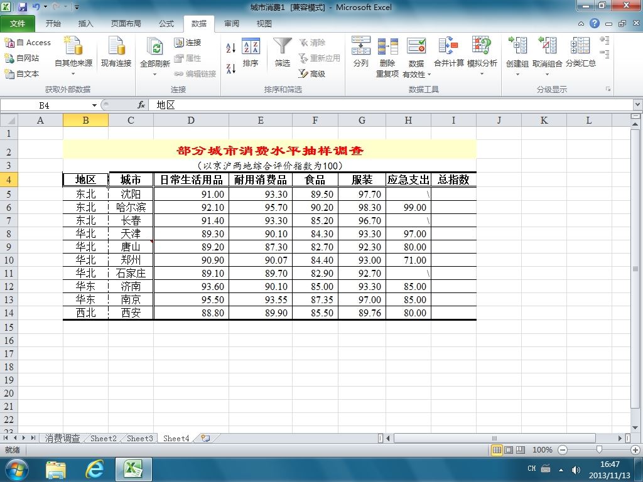Viewport: 643px width, 482px height.
Task: Open the custom 排序 sort dialog
Action: 251,53
